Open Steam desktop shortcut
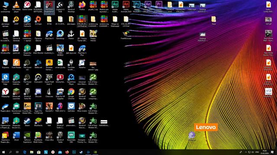The image size is (277, 155). click(27, 122)
